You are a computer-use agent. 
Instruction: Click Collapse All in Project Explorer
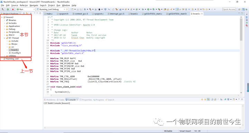[x=24, y=13]
